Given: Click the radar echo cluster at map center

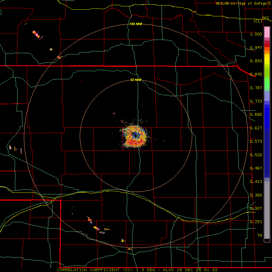Looking at the screenshot, I should pyautogui.click(x=135, y=136).
